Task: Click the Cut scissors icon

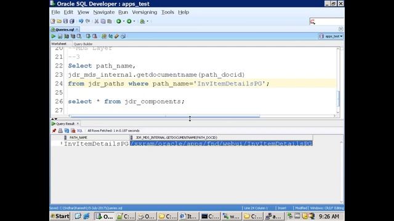Action: (x=97, y=21)
